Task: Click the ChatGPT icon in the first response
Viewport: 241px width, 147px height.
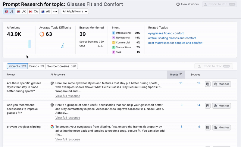Action: click(x=52, y=83)
